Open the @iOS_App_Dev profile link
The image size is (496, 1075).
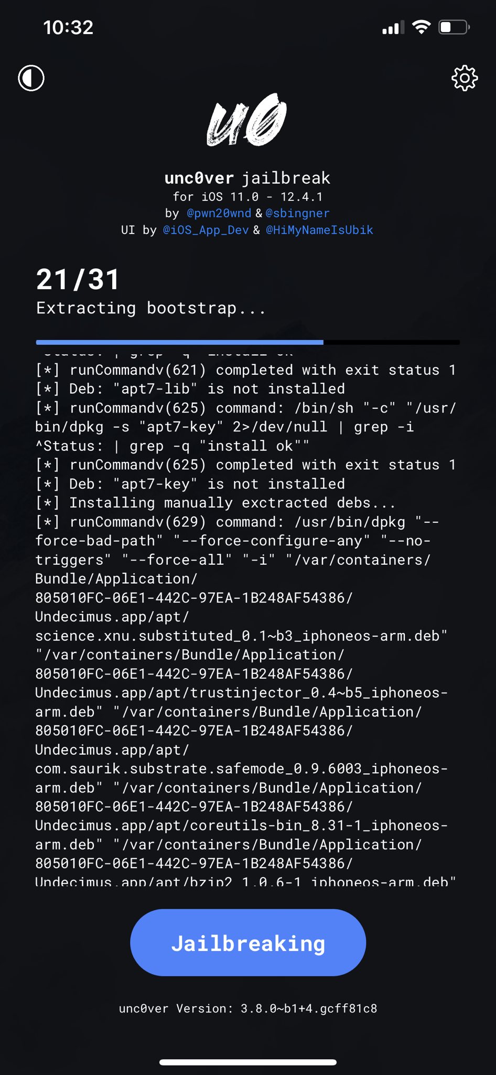click(206, 230)
